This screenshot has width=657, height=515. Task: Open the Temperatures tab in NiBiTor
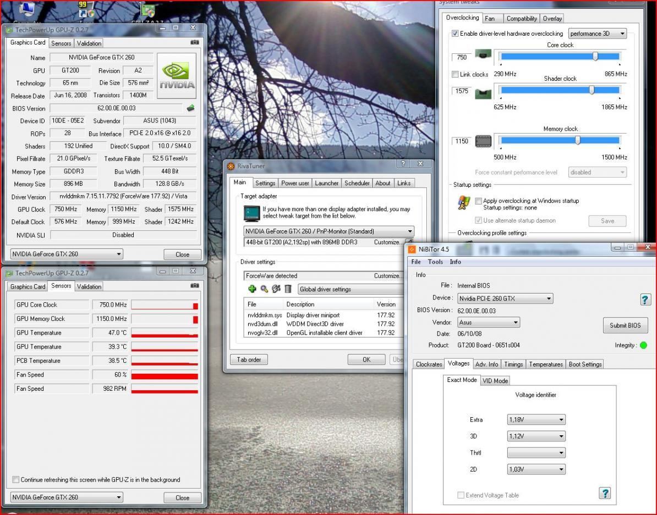click(x=545, y=364)
